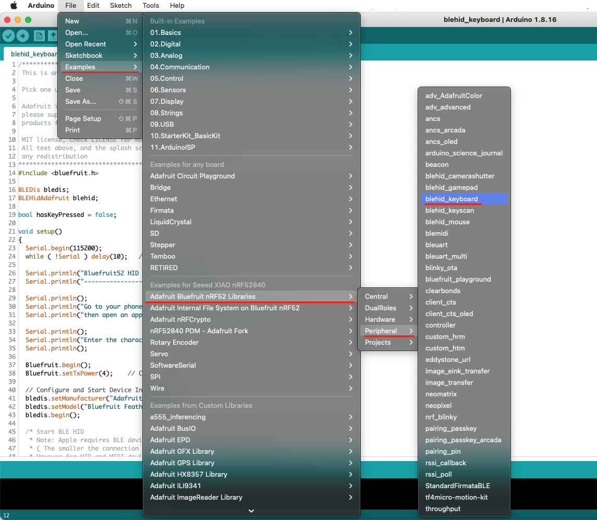597x520 pixels.
Task: Open the RETIRED examples entry
Action: [251, 268]
